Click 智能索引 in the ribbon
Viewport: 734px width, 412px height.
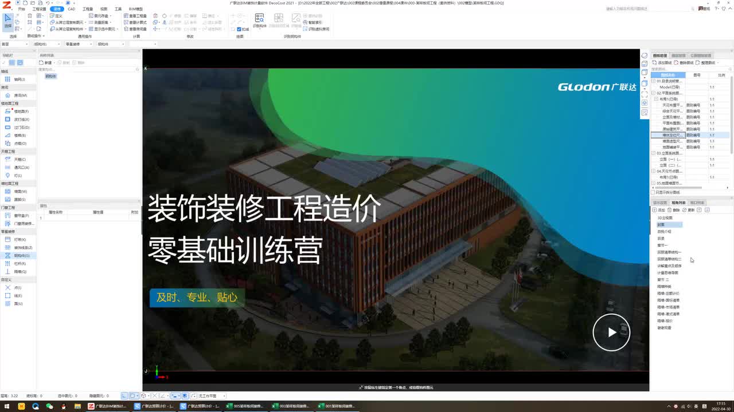(x=313, y=22)
